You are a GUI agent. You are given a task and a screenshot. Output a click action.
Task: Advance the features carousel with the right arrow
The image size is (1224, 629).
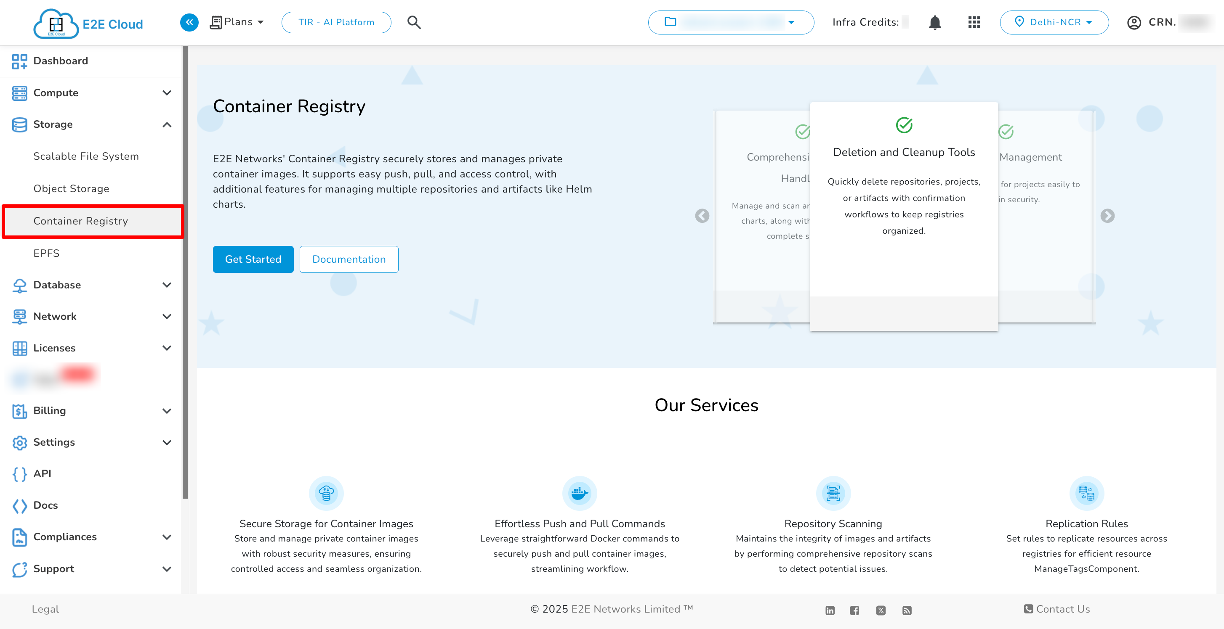(x=1107, y=216)
